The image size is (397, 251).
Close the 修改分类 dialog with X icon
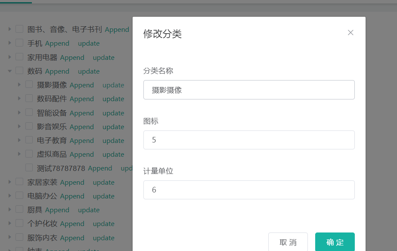(350, 33)
